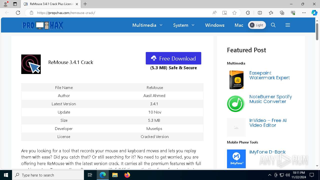
Task: Reload the current page
Action: click(18, 13)
